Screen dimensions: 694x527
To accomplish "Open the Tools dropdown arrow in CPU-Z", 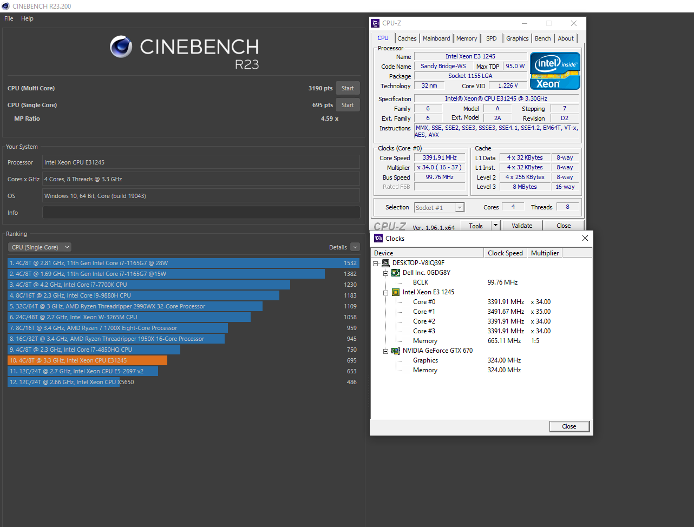I will tap(495, 225).
